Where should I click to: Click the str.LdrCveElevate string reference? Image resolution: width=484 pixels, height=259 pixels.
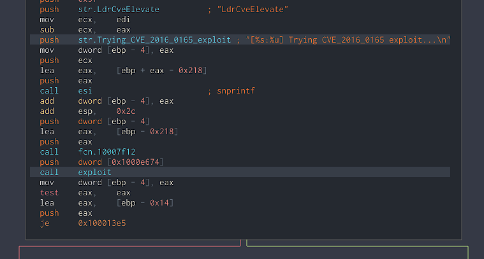[119, 10]
